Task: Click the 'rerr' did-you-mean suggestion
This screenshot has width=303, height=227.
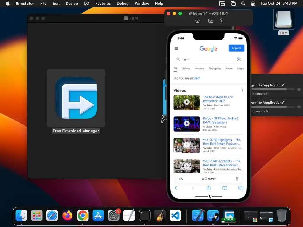Action: 197,78
